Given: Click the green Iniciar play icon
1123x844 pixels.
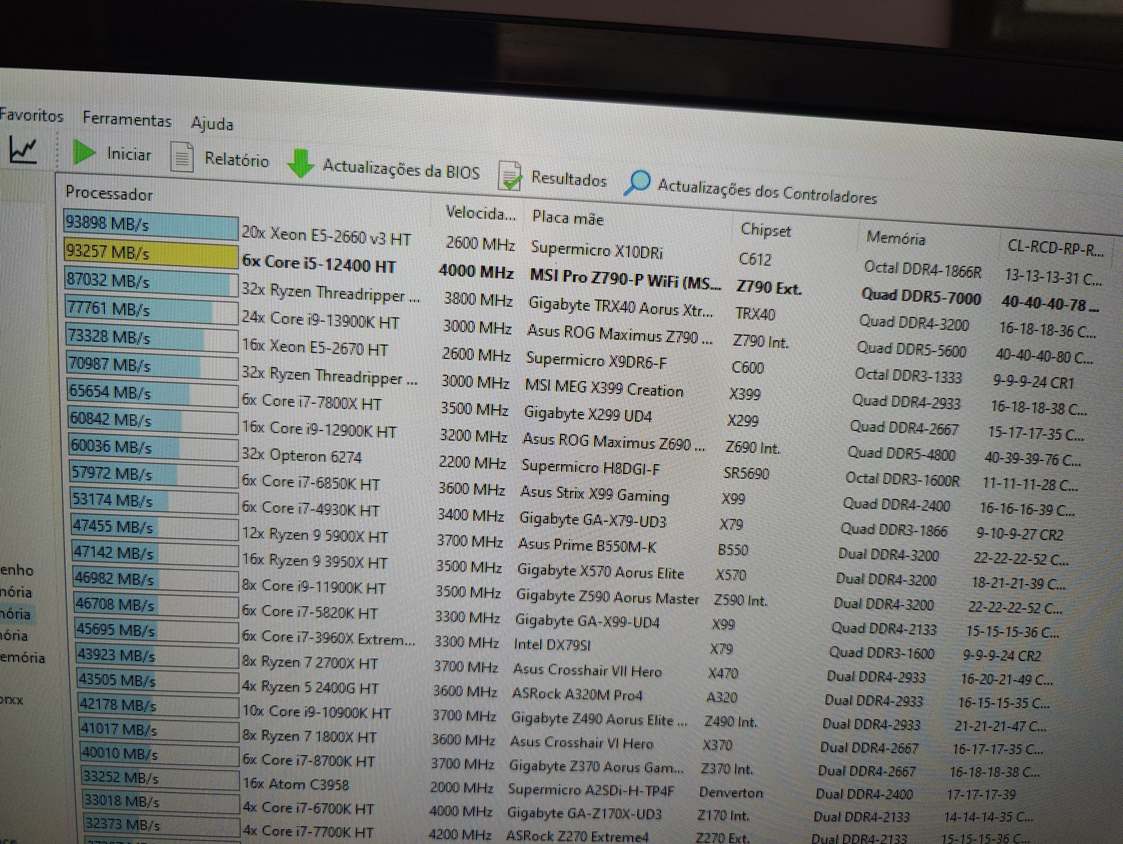Looking at the screenshot, I should click(84, 152).
